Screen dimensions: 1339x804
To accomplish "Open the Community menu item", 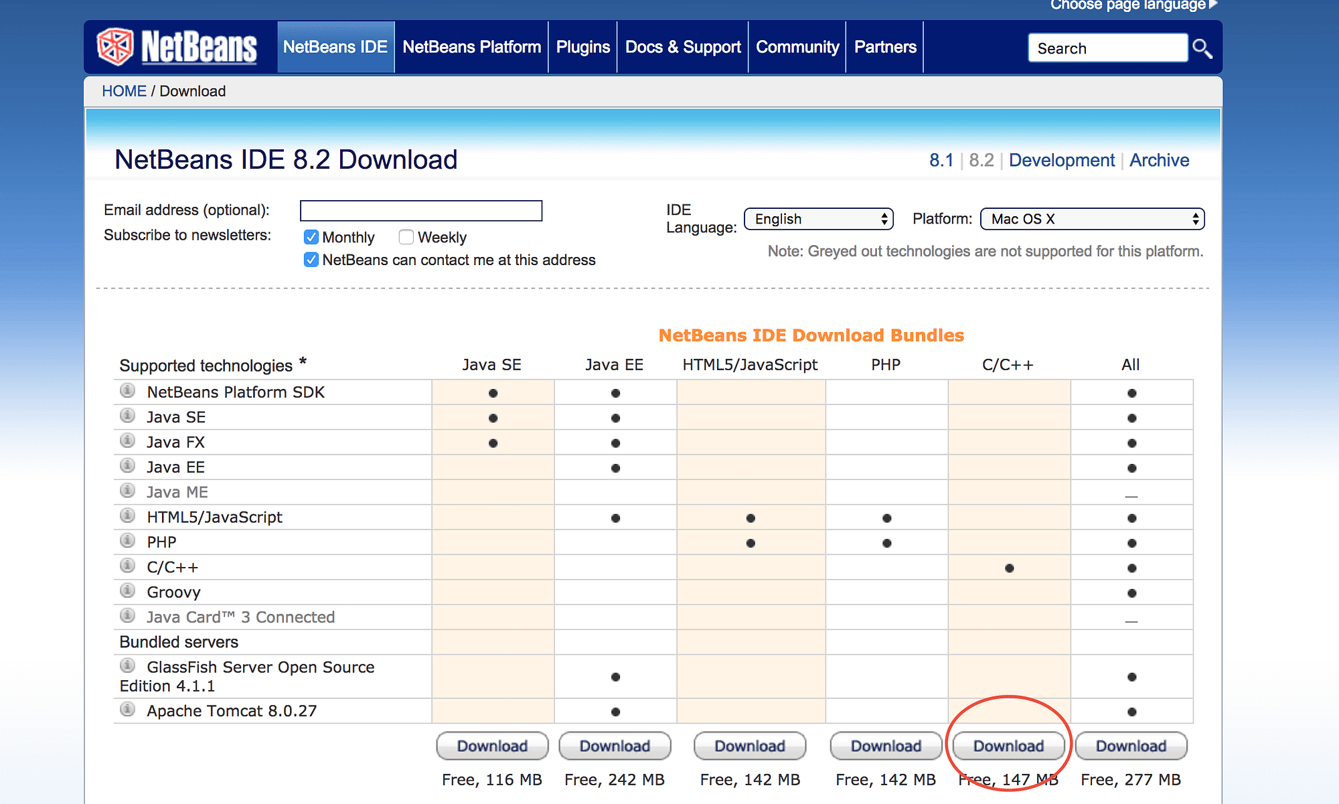I will point(797,47).
